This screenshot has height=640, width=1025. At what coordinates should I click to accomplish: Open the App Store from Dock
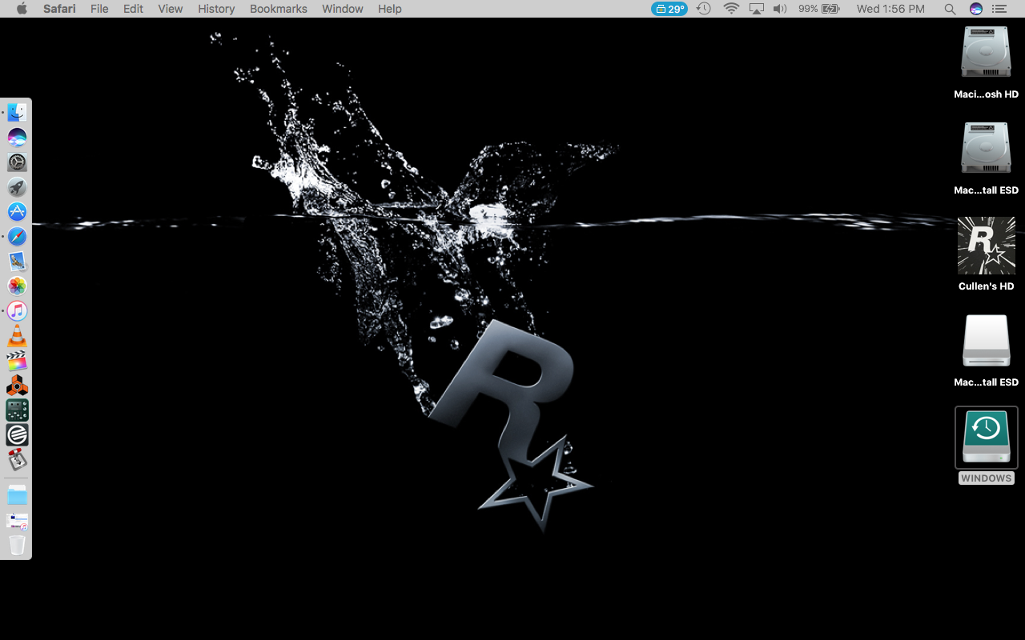click(17, 212)
